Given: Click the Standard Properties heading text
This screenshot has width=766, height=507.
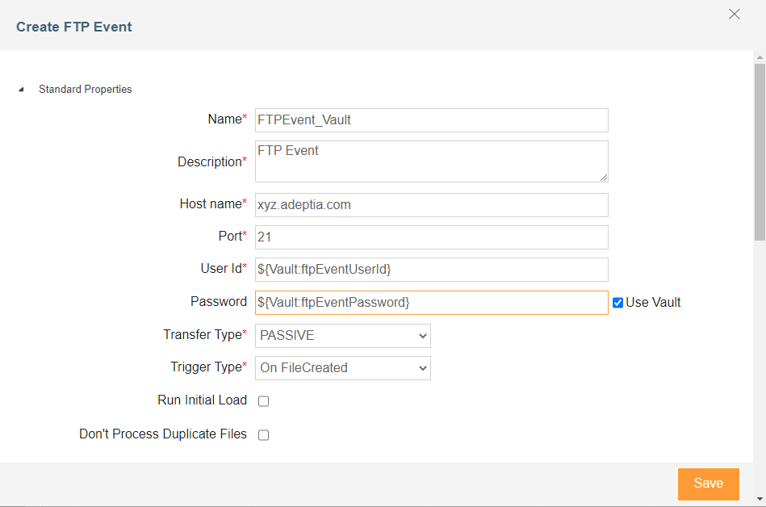Looking at the screenshot, I should [x=85, y=90].
